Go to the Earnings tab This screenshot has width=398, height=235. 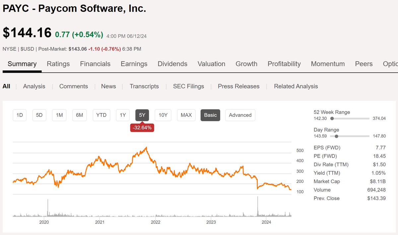(x=134, y=64)
